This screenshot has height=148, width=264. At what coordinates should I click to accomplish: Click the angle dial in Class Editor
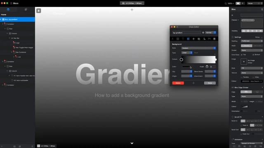point(207,67)
